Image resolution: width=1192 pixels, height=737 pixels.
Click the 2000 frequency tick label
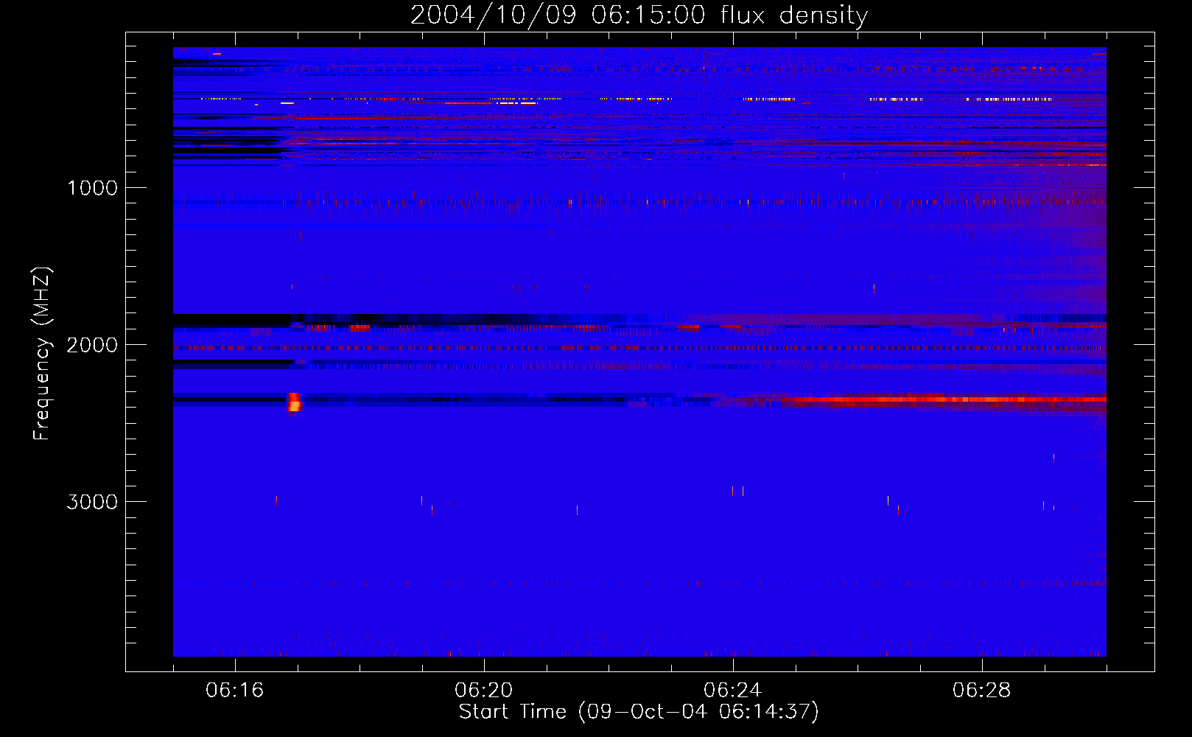pyautogui.click(x=92, y=345)
